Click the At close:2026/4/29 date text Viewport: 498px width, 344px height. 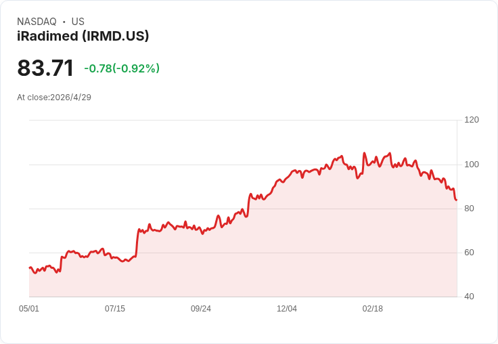[54, 98]
